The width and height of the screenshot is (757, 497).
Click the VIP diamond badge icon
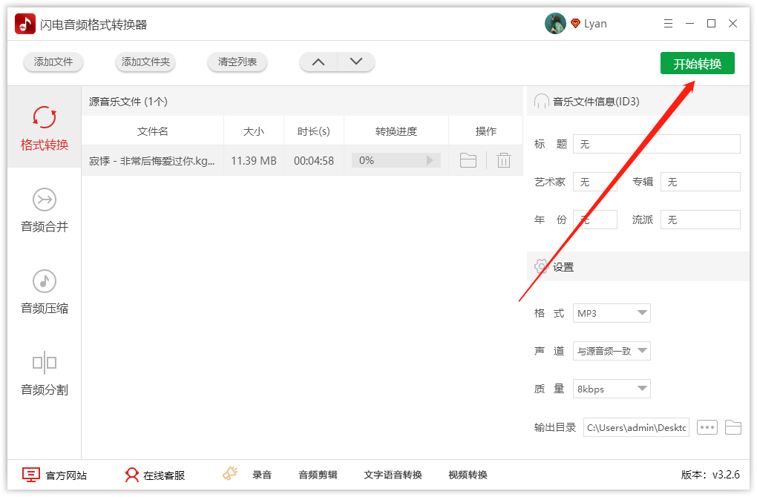pyautogui.click(x=575, y=24)
